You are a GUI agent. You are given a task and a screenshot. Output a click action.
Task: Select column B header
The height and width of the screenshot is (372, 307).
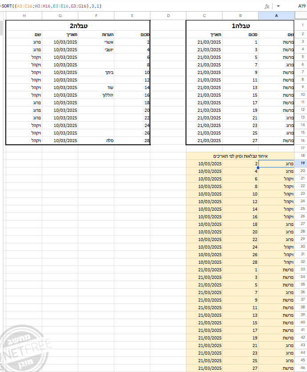pyautogui.click(x=240, y=16)
